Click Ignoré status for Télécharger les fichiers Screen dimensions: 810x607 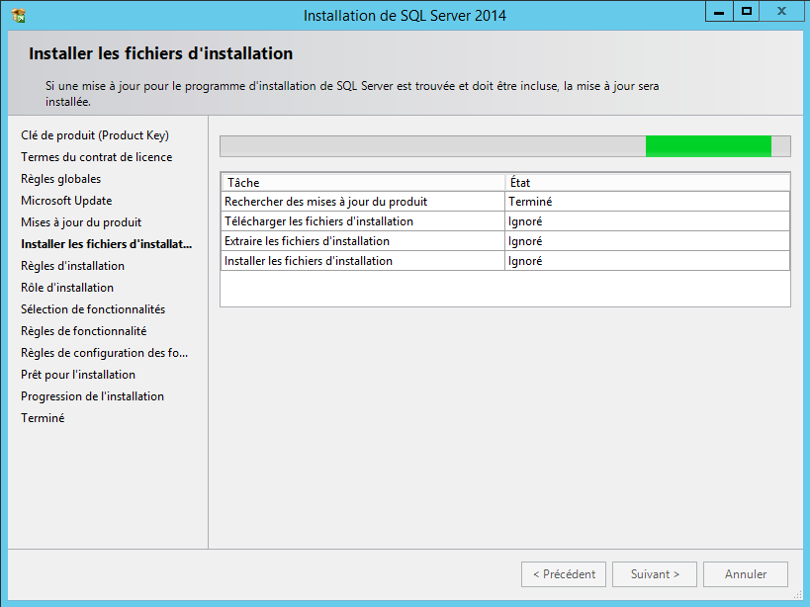click(647, 221)
